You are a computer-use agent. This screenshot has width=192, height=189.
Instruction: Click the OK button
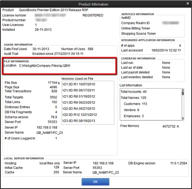click(x=95, y=182)
